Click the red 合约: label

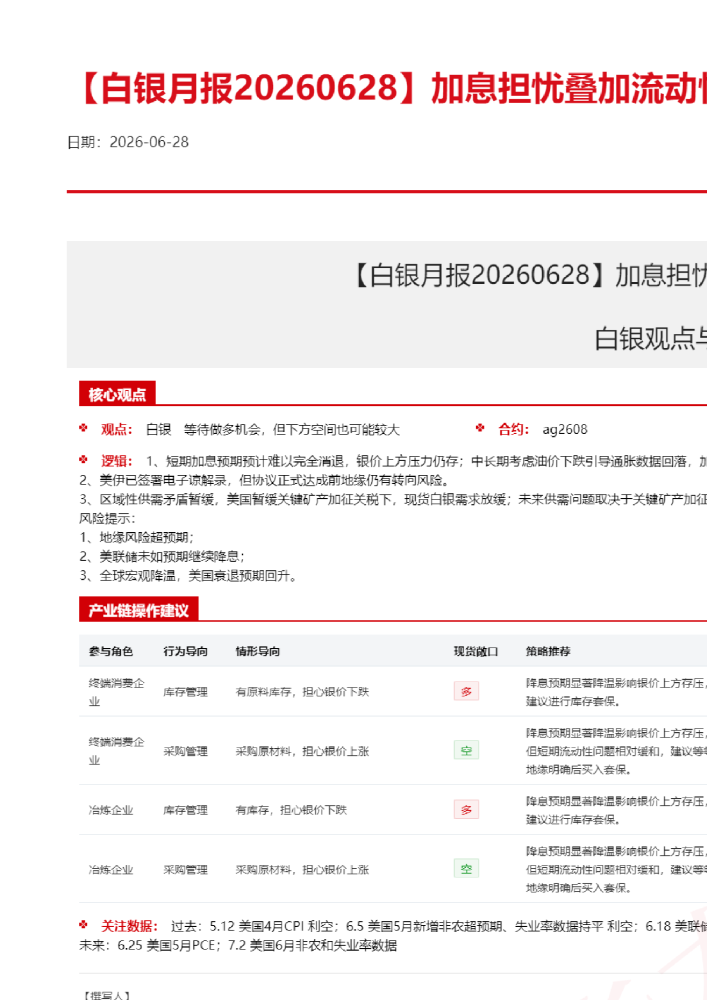point(514,429)
